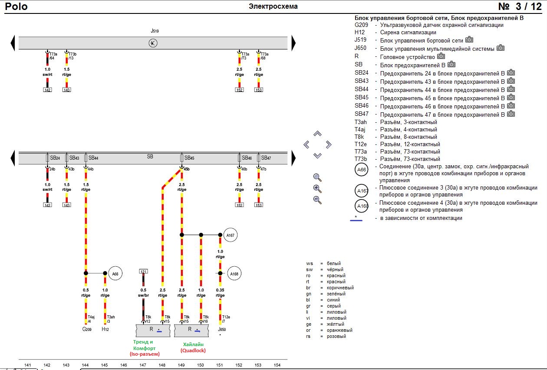The image size is (547, 370).
Task: Show photo of head unit R
Action: [x=442, y=56]
